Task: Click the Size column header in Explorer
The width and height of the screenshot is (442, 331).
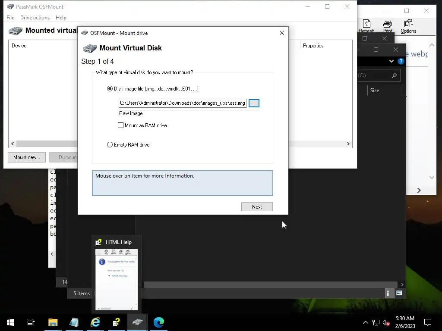Action: pos(375,91)
